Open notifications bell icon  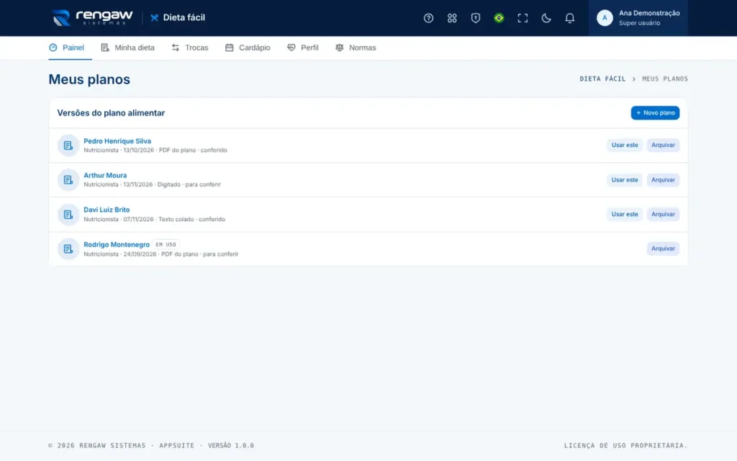[x=569, y=18]
